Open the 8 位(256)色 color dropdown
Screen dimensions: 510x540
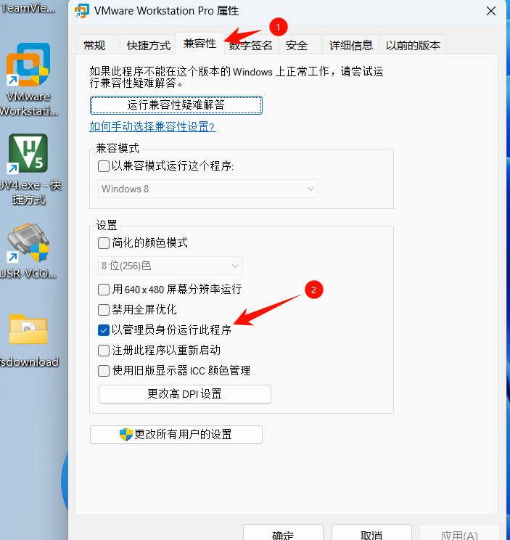(x=170, y=266)
